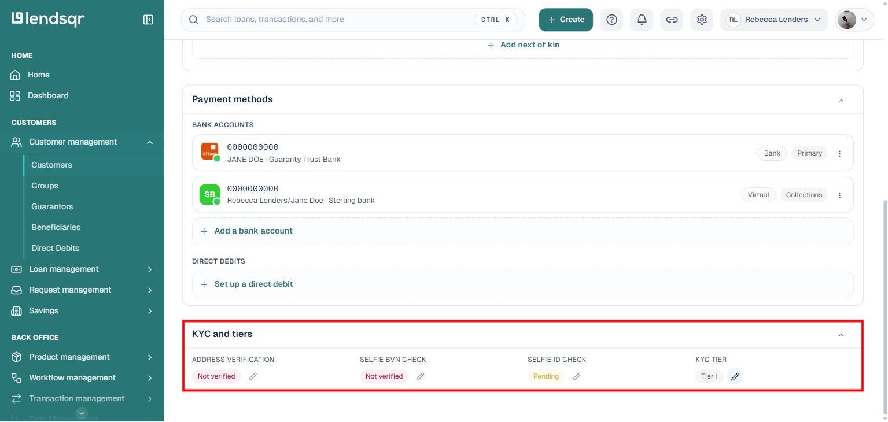The width and height of the screenshot is (888, 422).
Task: Open notifications bell icon
Action: 642,20
